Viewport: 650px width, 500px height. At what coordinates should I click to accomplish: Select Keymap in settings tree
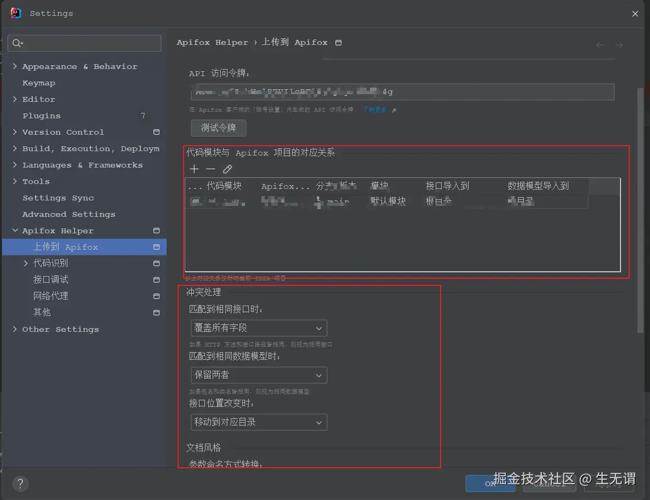(38, 83)
